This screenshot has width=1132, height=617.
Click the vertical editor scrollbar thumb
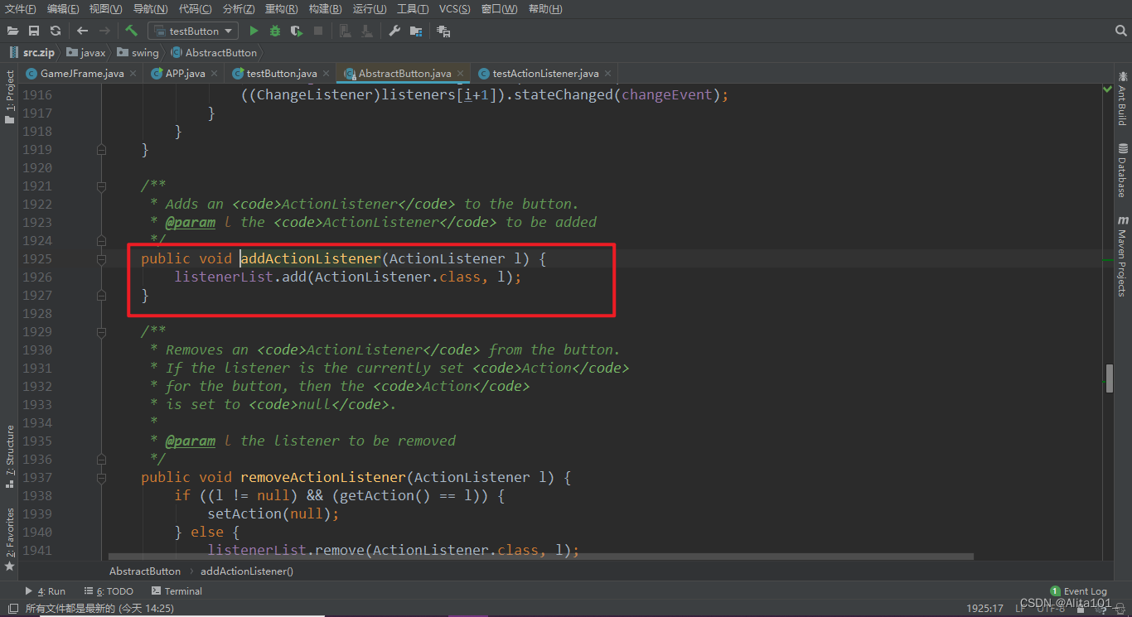(1110, 378)
